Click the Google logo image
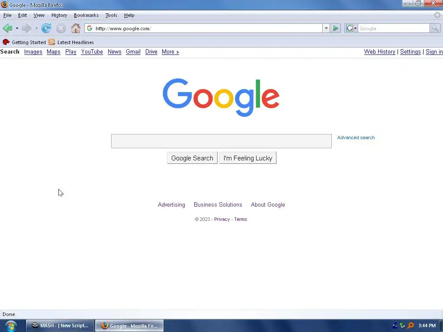 pos(221,97)
